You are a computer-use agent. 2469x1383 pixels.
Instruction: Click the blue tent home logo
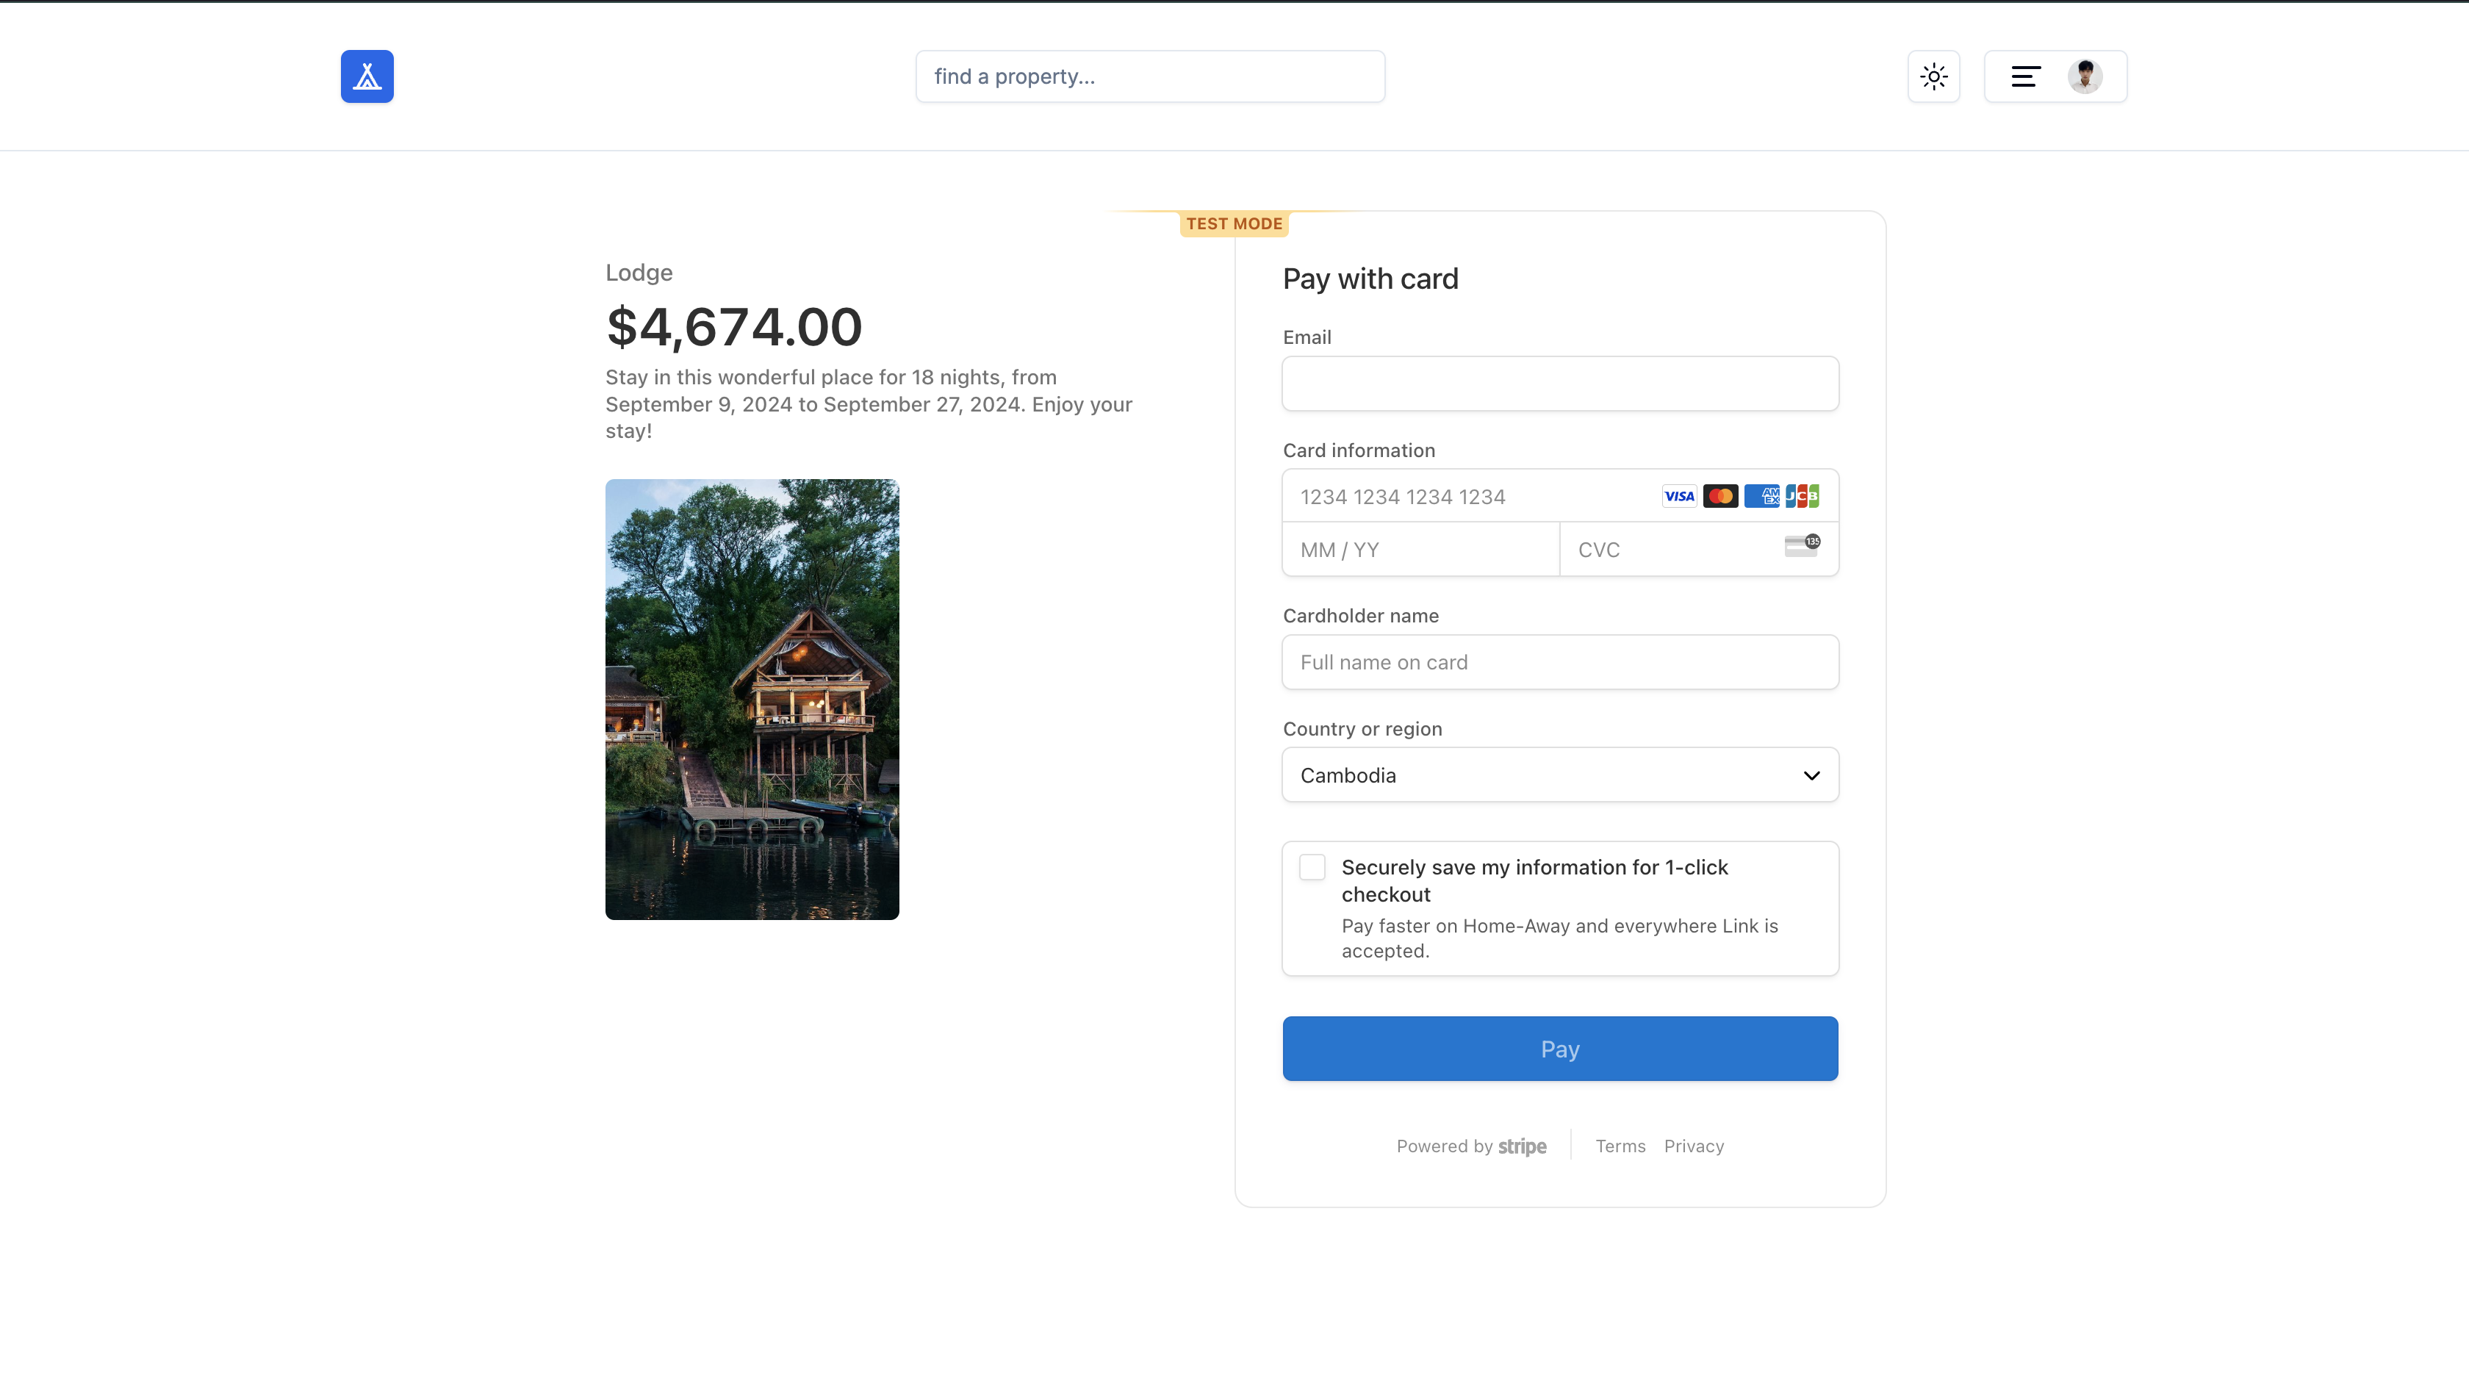click(x=367, y=76)
